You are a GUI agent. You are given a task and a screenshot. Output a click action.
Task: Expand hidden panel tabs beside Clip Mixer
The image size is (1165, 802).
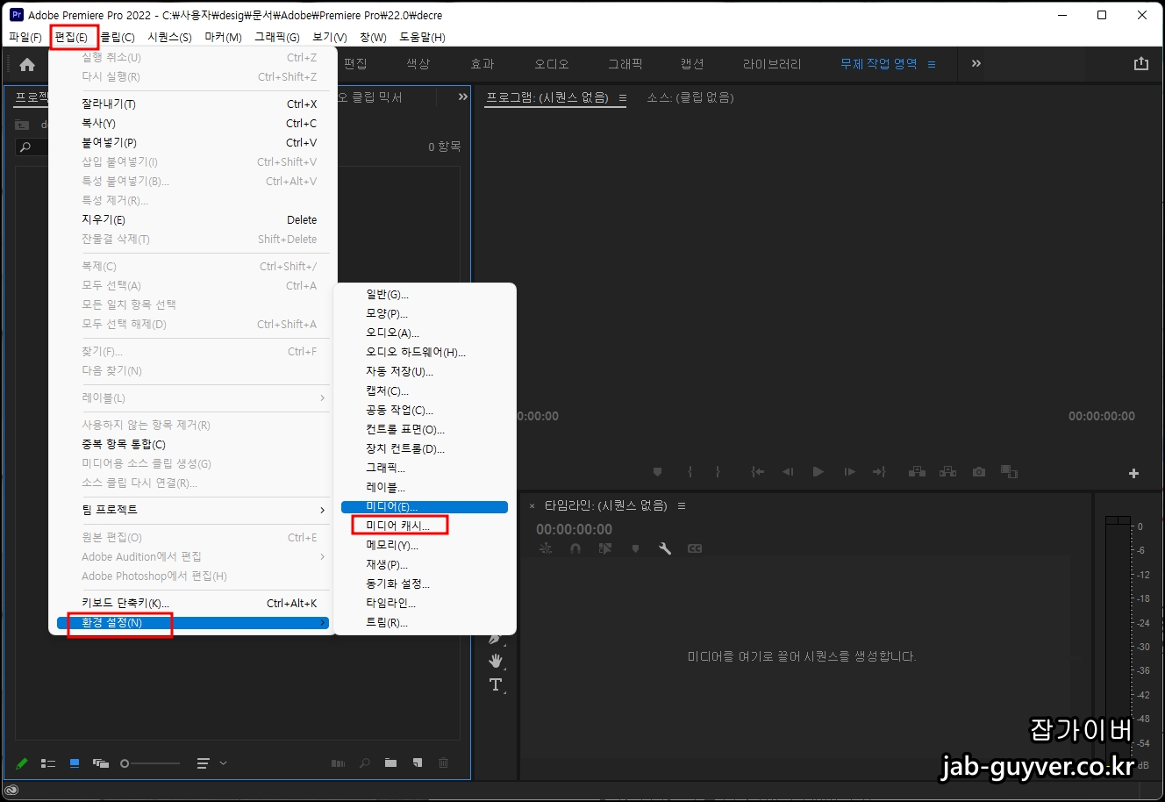tap(462, 97)
